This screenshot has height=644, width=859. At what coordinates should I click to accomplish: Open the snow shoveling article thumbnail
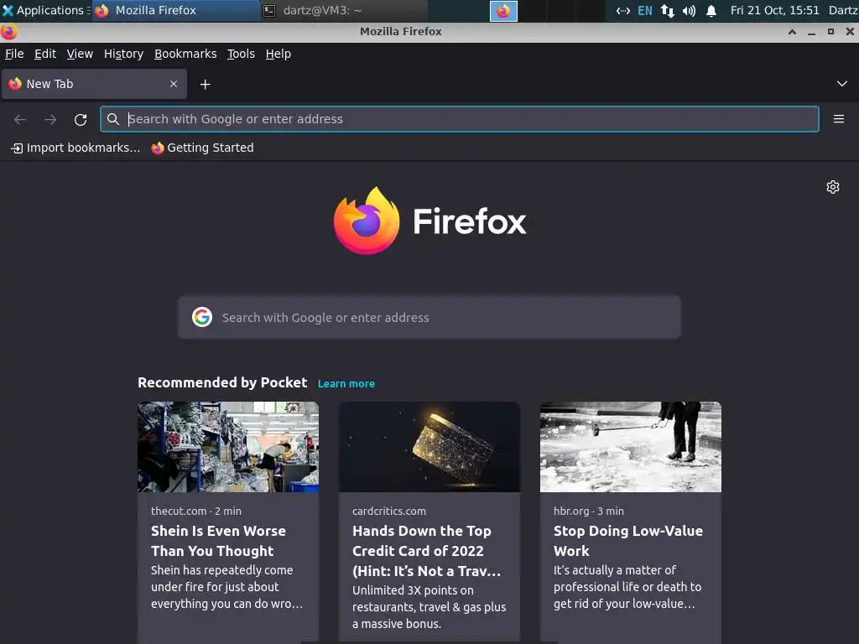[631, 447]
